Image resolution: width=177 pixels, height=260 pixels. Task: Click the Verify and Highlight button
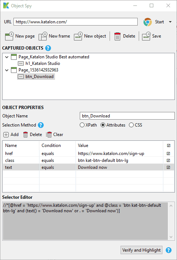pyautogui.click(x=141, y=250)
